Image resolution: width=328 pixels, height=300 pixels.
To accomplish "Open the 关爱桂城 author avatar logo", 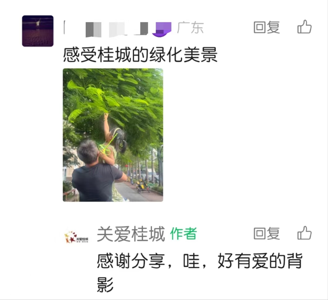I will [76, 237].
